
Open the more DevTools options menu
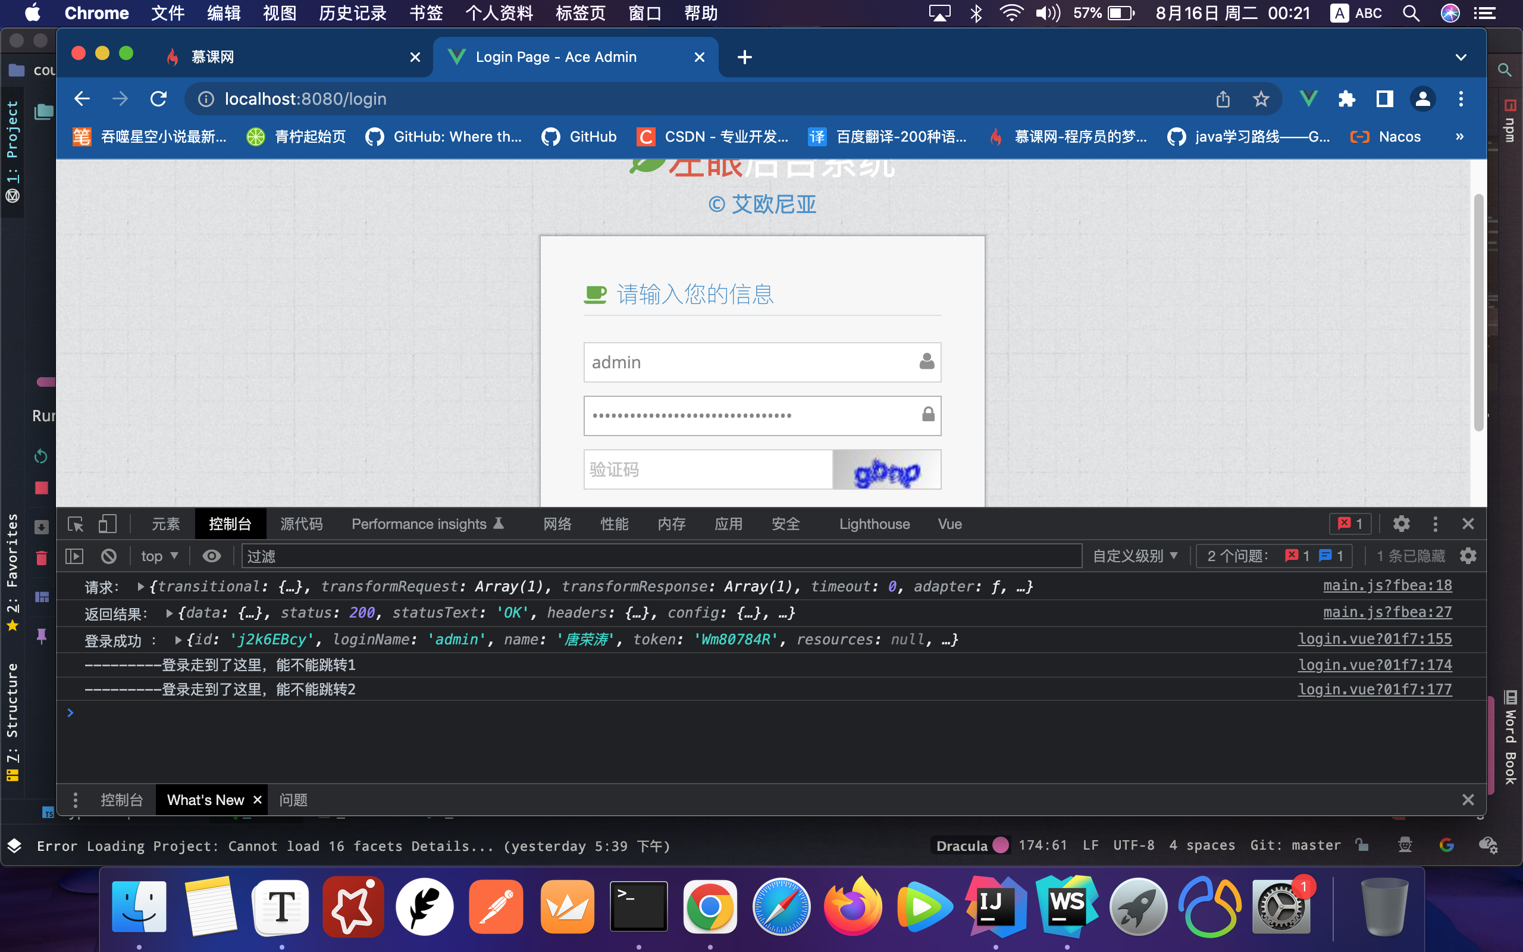coord(1436,523)
